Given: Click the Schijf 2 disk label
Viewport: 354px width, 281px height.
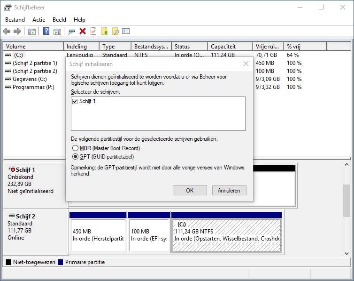Looking at the screenshot, I should point(25,217).
